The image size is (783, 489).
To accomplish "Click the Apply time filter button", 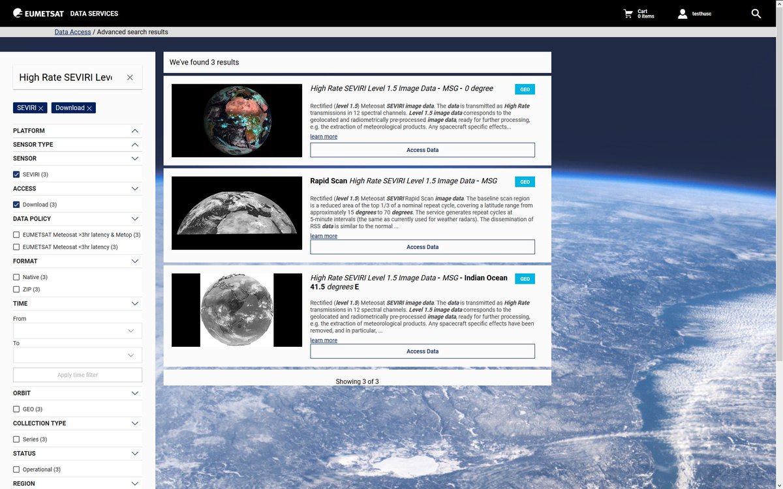I will [x=78, y=375].
